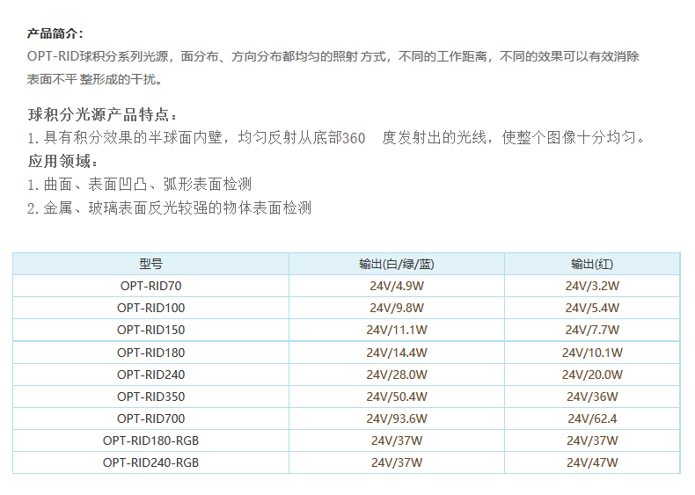The height and width of the screenshot is (495, 695).
Task: Click the 24V/7.7W cell
Action: 592,331
